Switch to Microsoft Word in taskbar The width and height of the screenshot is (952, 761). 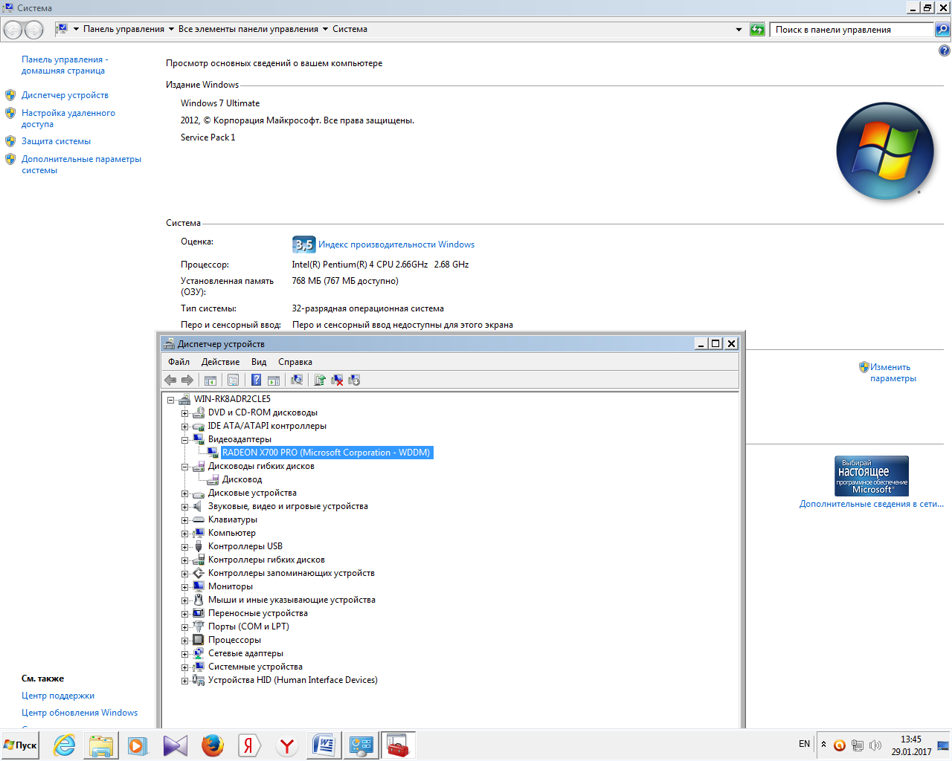click(324, 745)
